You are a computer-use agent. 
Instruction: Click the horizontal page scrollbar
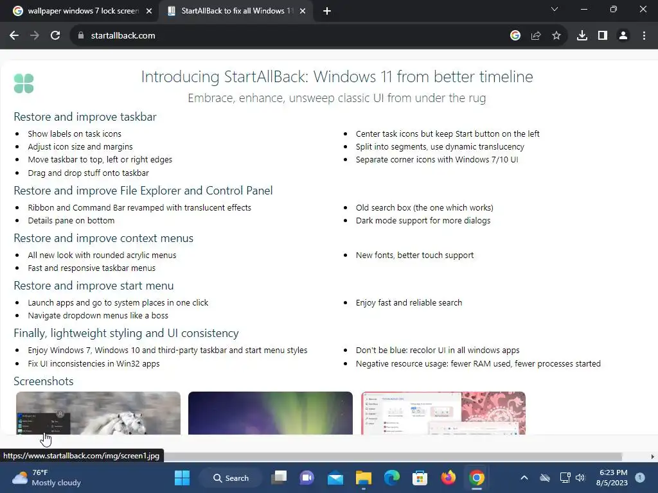tap(393, 456)
